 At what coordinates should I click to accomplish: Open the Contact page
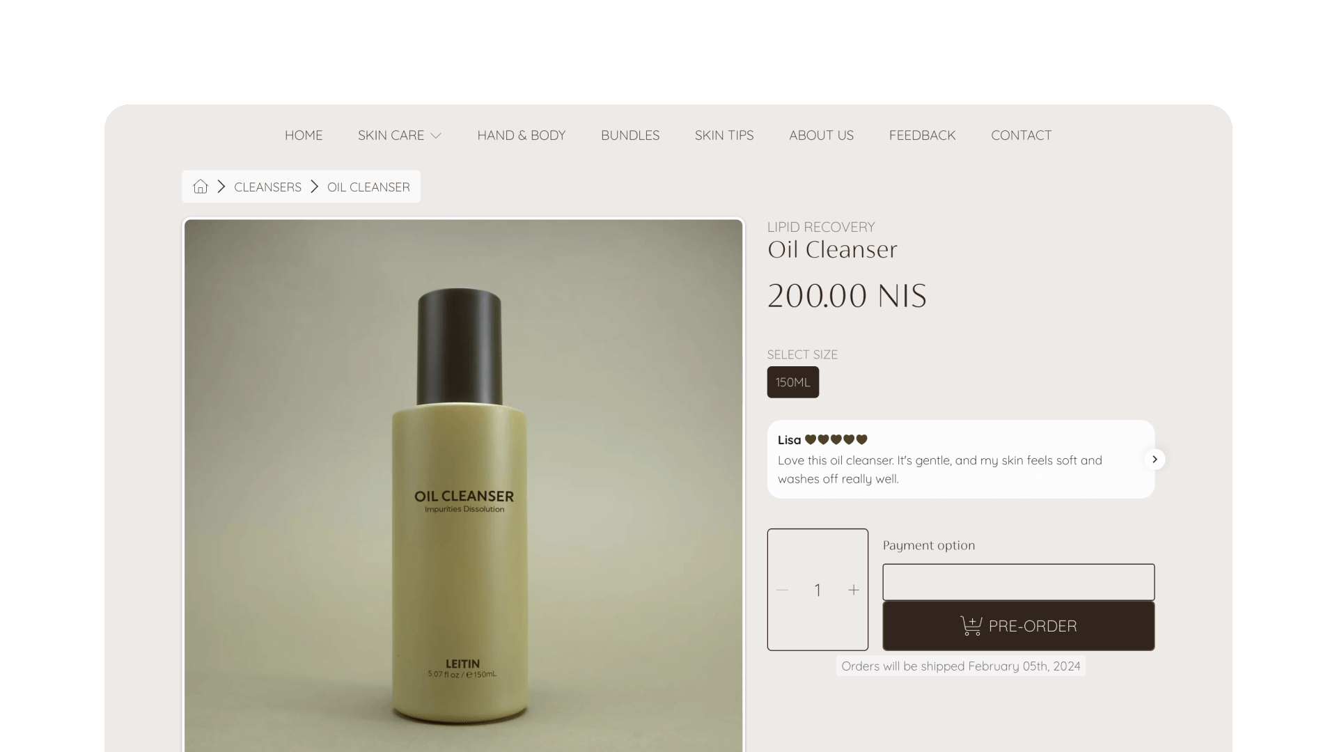click(1021, 135)
